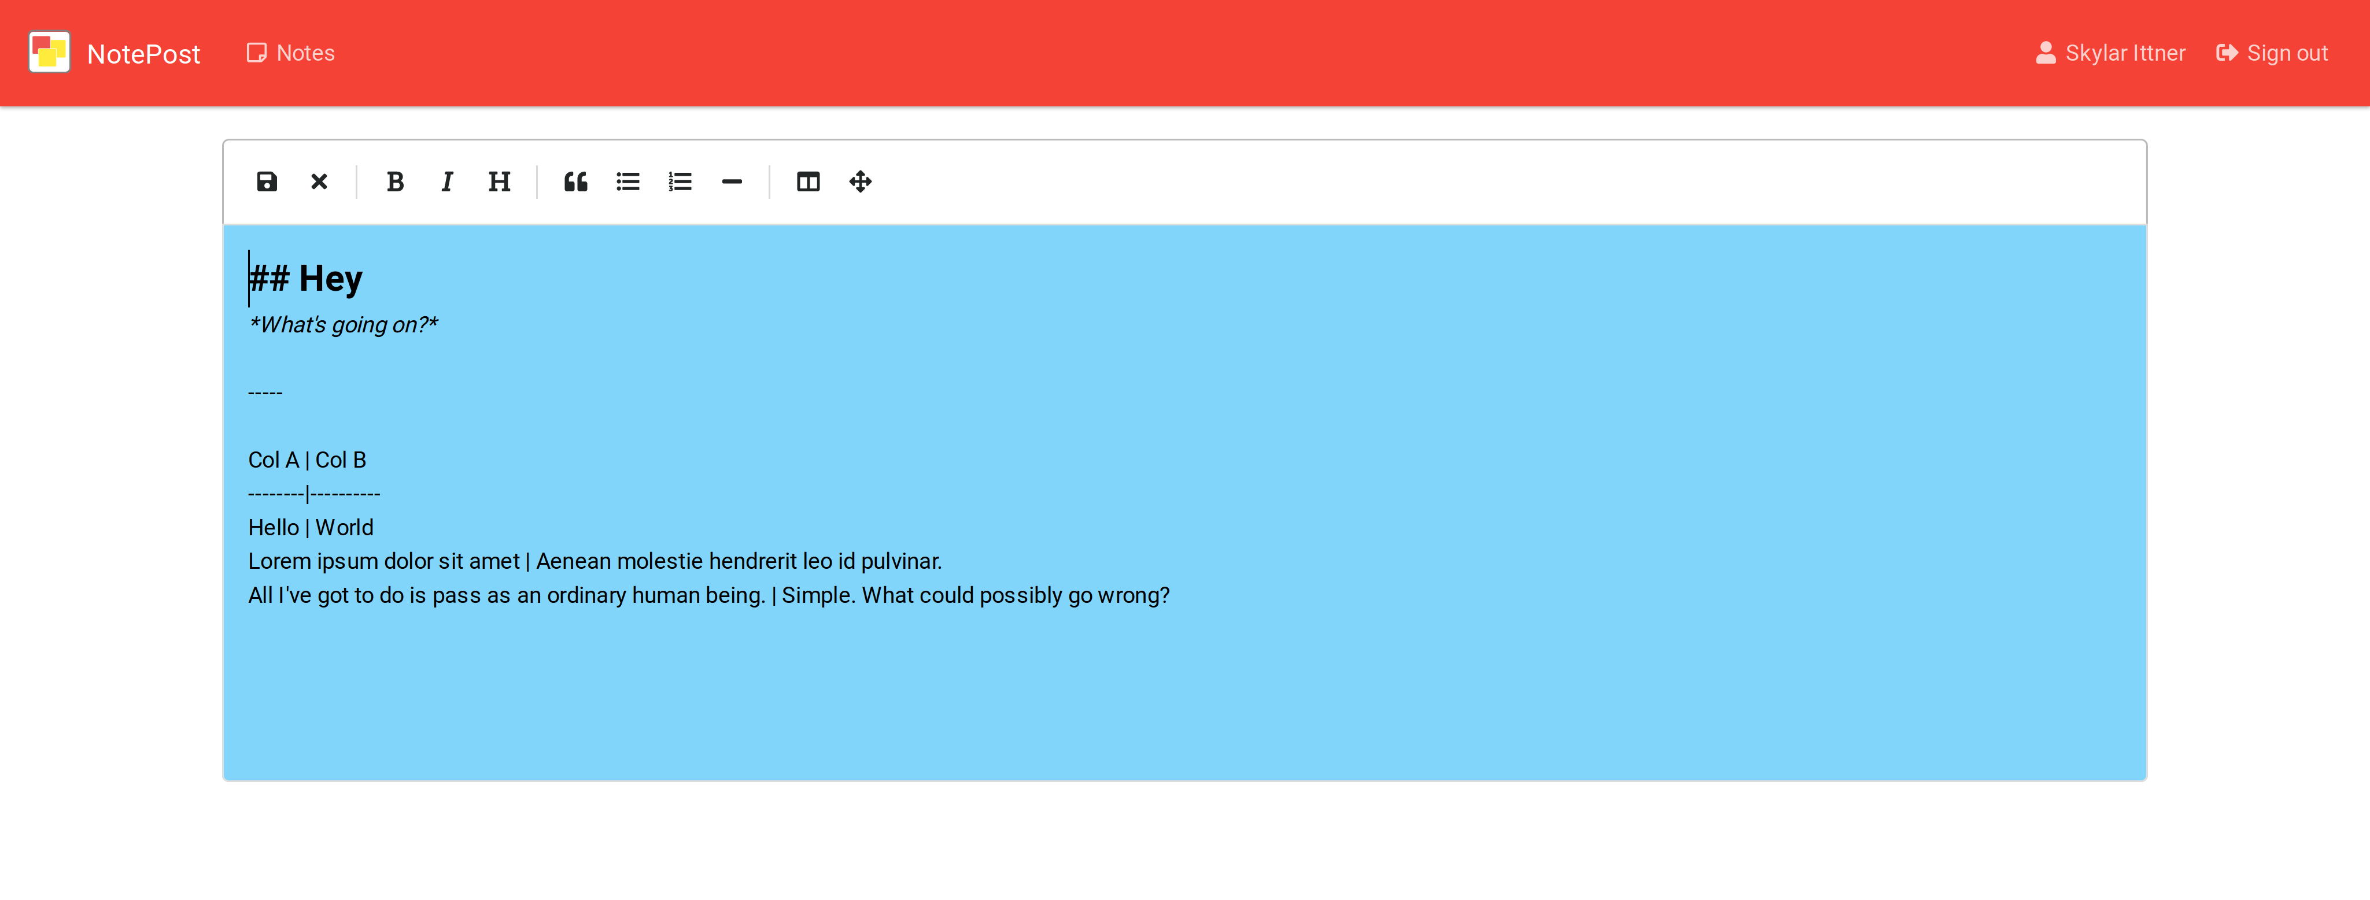
Task: Click the '-----' rule line in the editor
Action: [x=266, y=392]
